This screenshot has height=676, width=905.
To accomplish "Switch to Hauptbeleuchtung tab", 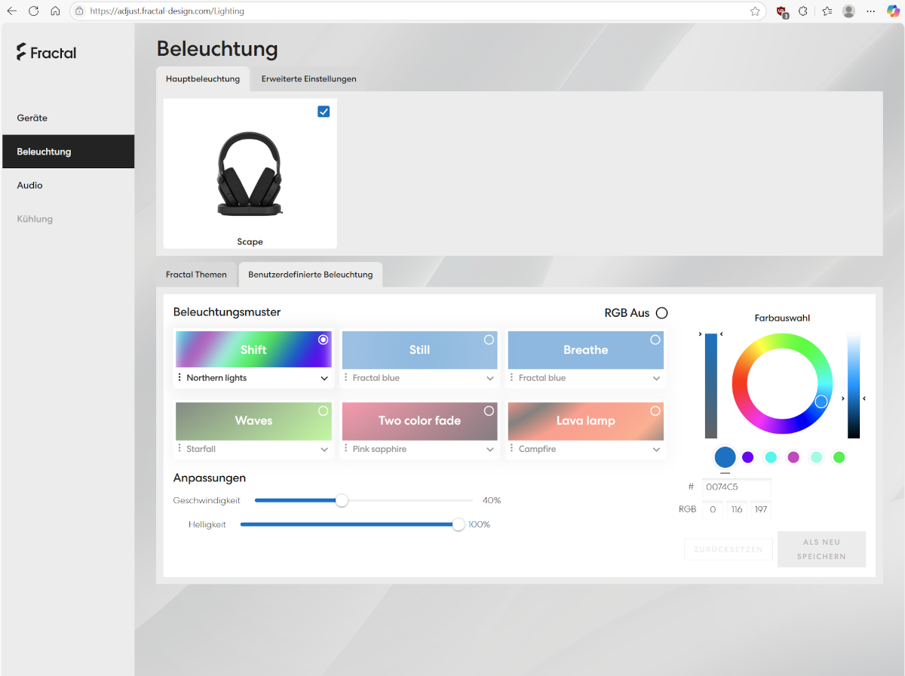I will point(203,78).
